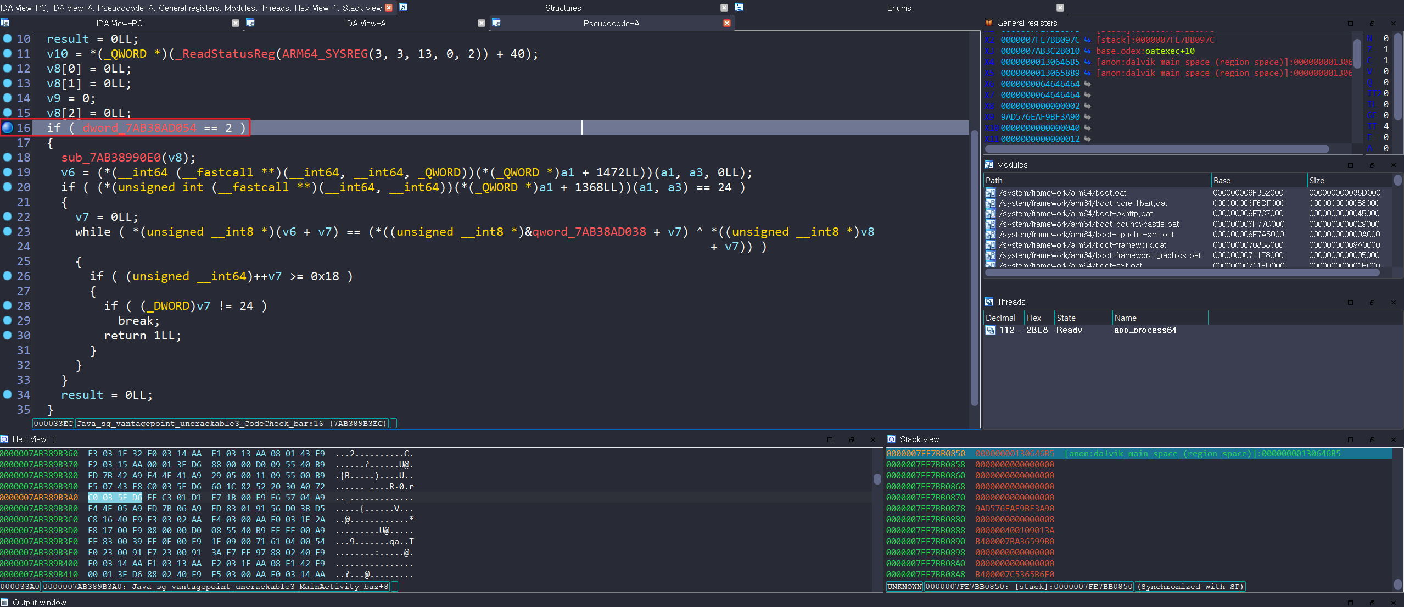This screenshot has width=1404, height=607.
Task: Toggle breakpoint dot on line 11
Action: 7,53
